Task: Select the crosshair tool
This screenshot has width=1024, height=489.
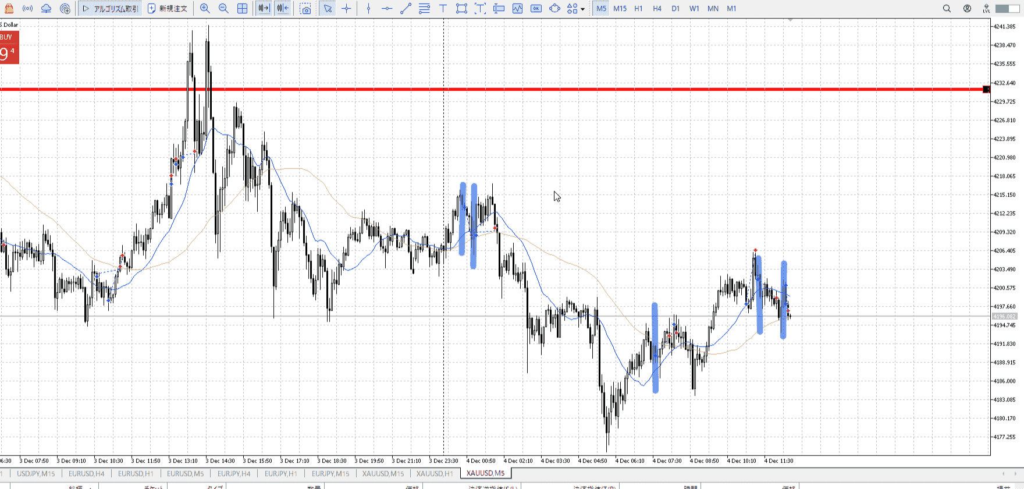Action: 347,9
